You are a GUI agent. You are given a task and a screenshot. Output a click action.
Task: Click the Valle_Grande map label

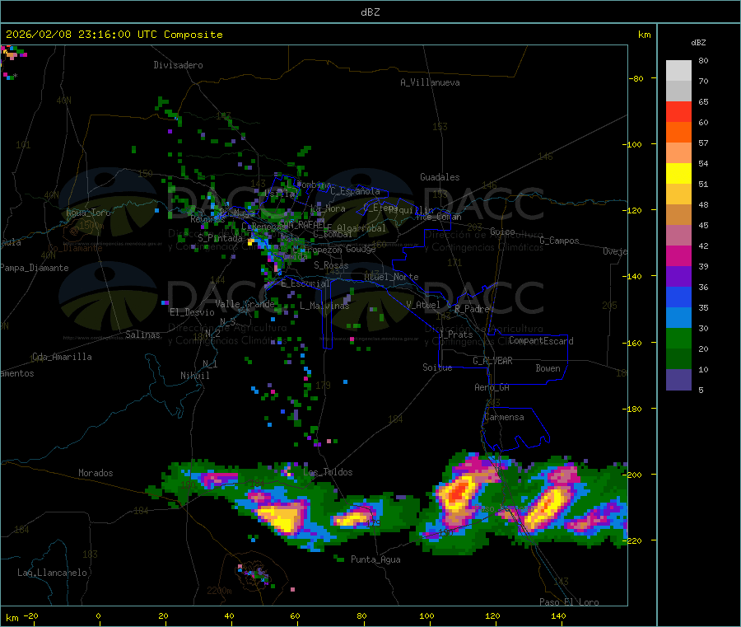pos(245,304)
